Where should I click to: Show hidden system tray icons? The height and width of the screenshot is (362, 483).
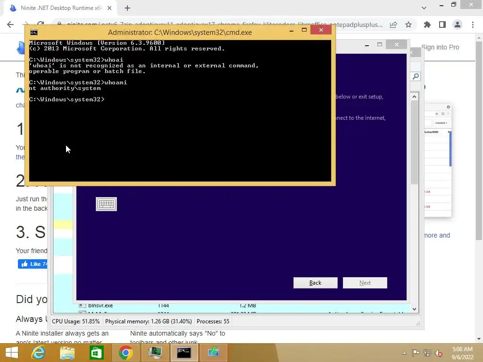click(404, 353)
